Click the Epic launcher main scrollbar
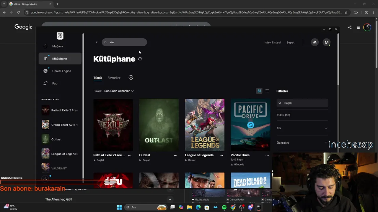 (338, 59)
